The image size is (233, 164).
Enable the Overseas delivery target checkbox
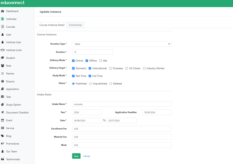111,68
